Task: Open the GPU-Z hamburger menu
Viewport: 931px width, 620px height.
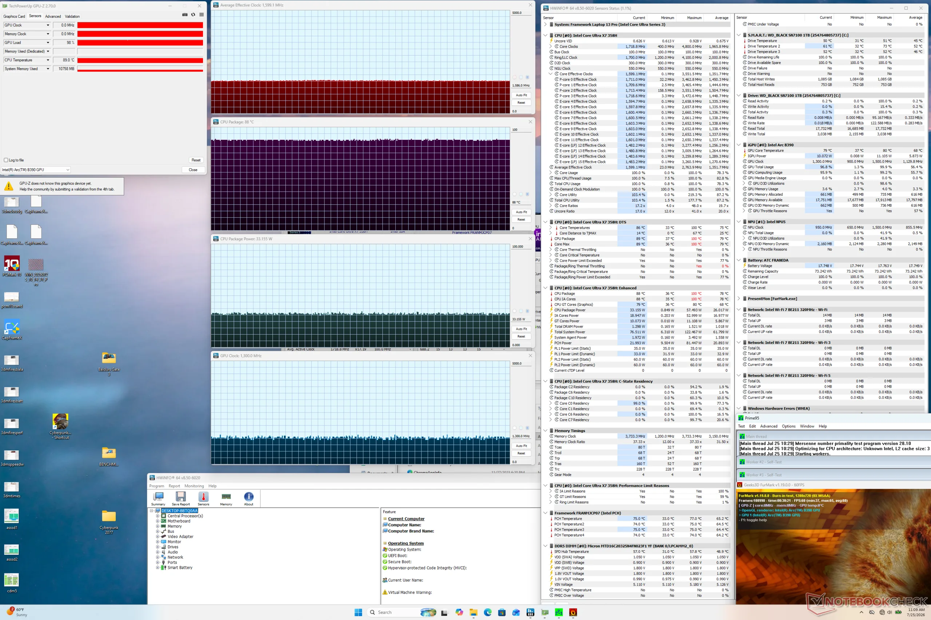Action: click(x=201, y=15)
